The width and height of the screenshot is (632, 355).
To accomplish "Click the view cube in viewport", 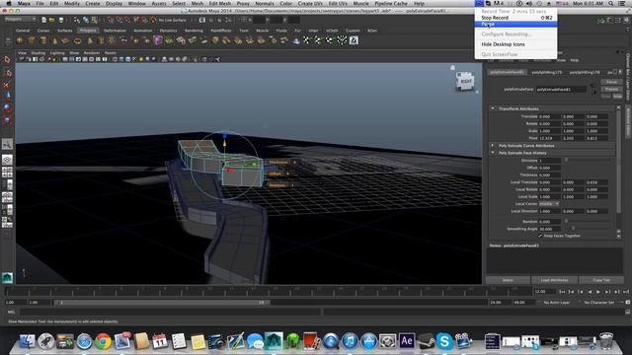I will pyautogui.click(x=465, y=81).
